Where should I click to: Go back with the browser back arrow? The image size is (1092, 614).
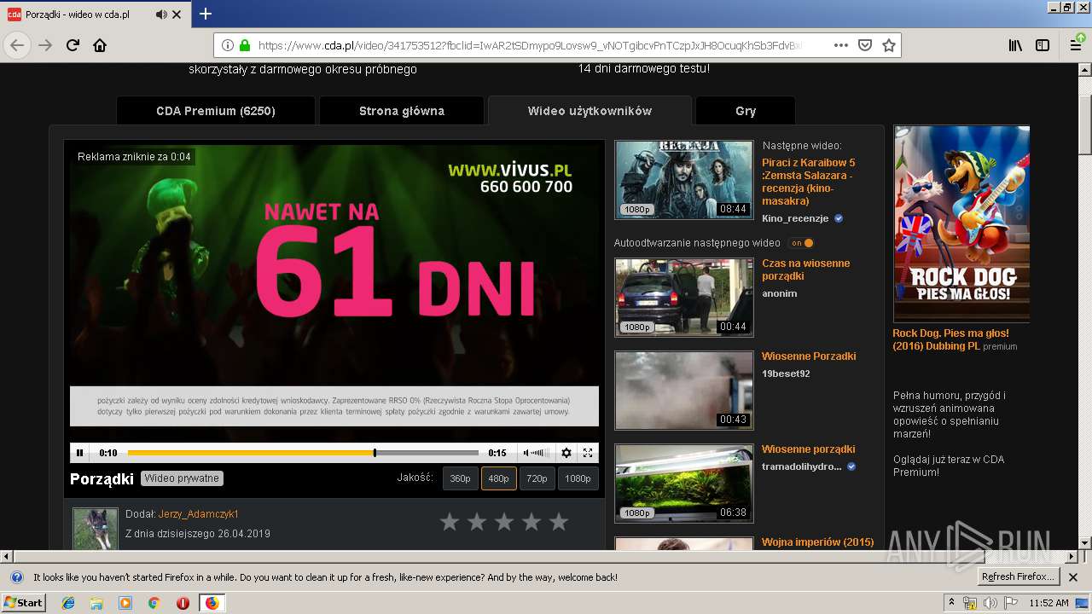tap(17, 45)
